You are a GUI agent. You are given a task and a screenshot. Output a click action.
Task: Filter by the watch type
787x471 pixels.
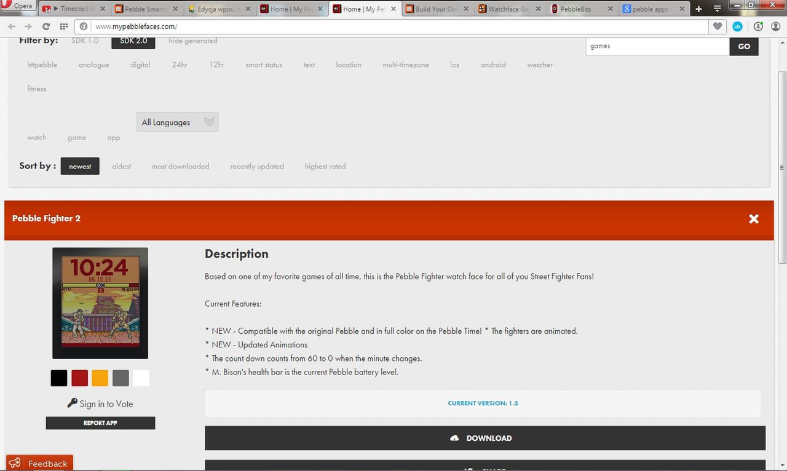point(37,138)
